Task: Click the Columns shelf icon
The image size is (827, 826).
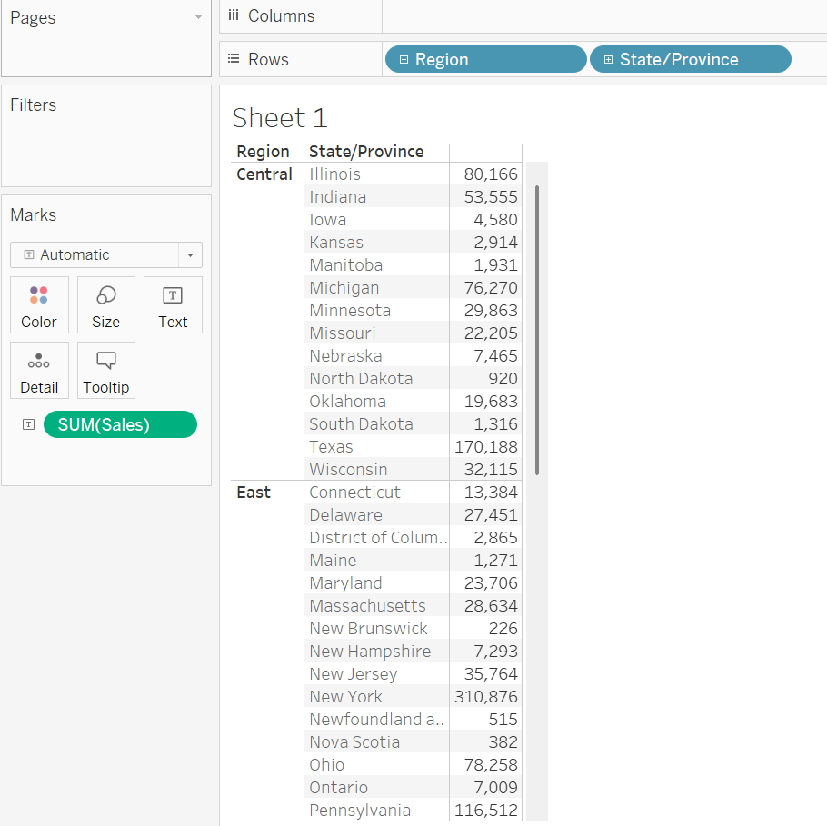Action: coord(234,15)
